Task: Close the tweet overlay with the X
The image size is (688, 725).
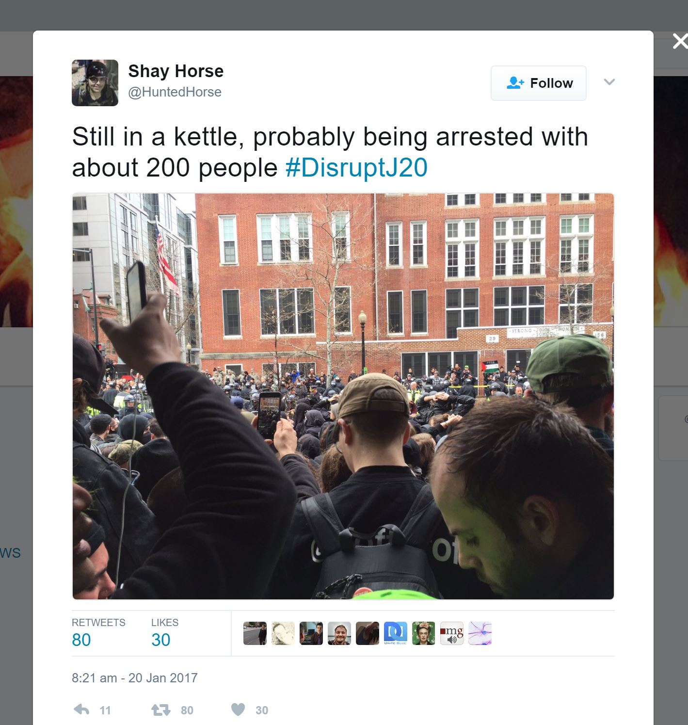Action: (680, 42)
